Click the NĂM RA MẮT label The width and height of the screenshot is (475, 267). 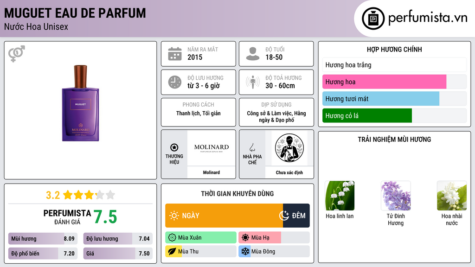(x=203, y=49)
